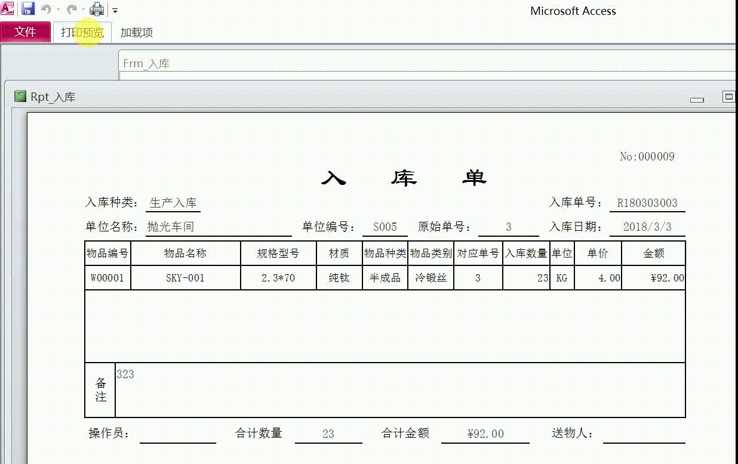Select the Frm_入库 form window title
738x464 pixels.
(146, 63)
